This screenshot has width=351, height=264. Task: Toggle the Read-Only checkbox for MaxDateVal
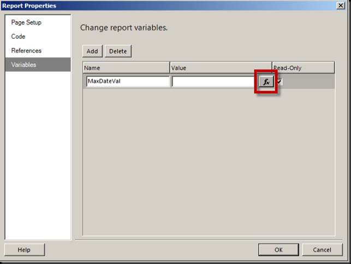pyautogui.click(x=279, y=81)
